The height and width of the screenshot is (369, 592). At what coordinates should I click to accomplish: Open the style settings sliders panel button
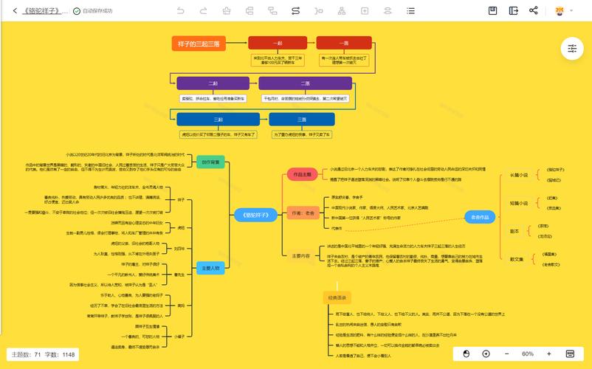572,48
